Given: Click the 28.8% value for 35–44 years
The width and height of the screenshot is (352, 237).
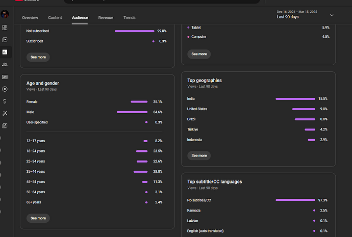Looking at the screenshot, I should (x=158, y=172).
